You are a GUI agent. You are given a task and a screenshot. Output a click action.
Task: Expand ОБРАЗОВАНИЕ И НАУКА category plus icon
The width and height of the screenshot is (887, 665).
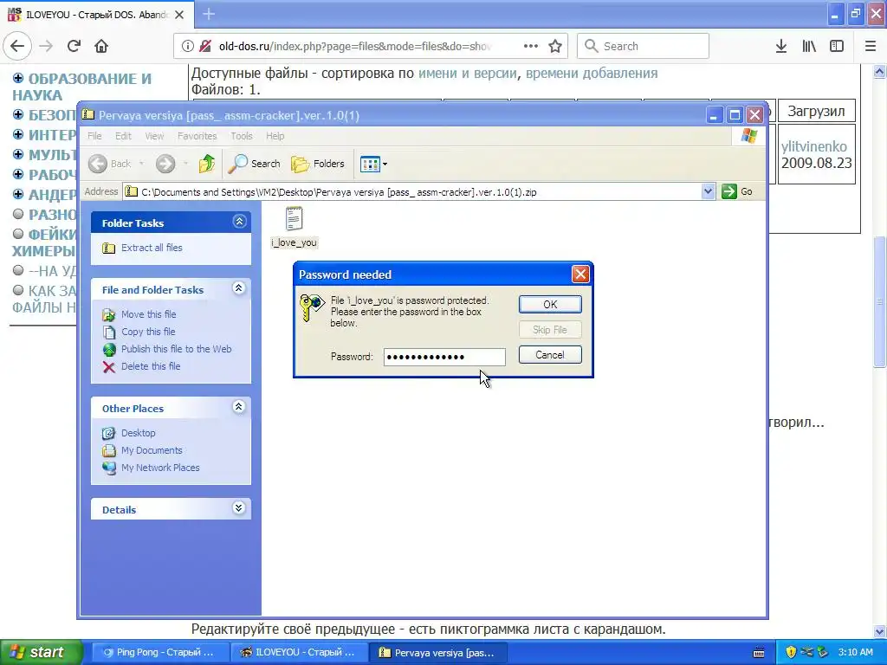pos(18,78)
